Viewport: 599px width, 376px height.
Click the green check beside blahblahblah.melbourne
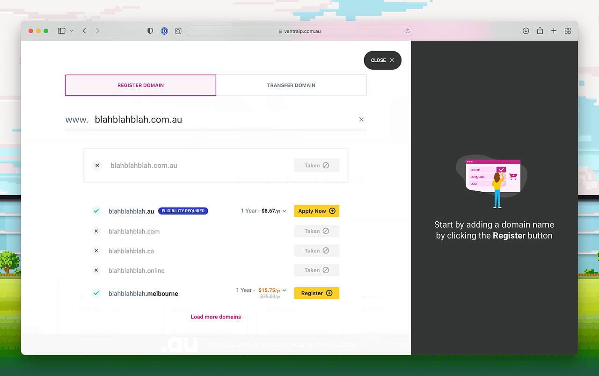[96, 293]
